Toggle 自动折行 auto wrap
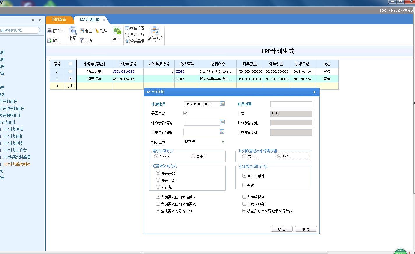The width and height of the screenshot is (415, 254). [135, 35]
